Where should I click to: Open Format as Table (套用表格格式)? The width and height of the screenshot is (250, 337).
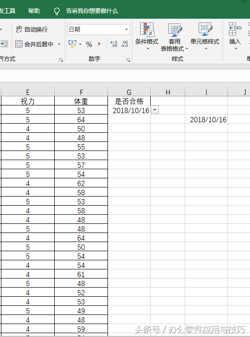click(175, 37)
